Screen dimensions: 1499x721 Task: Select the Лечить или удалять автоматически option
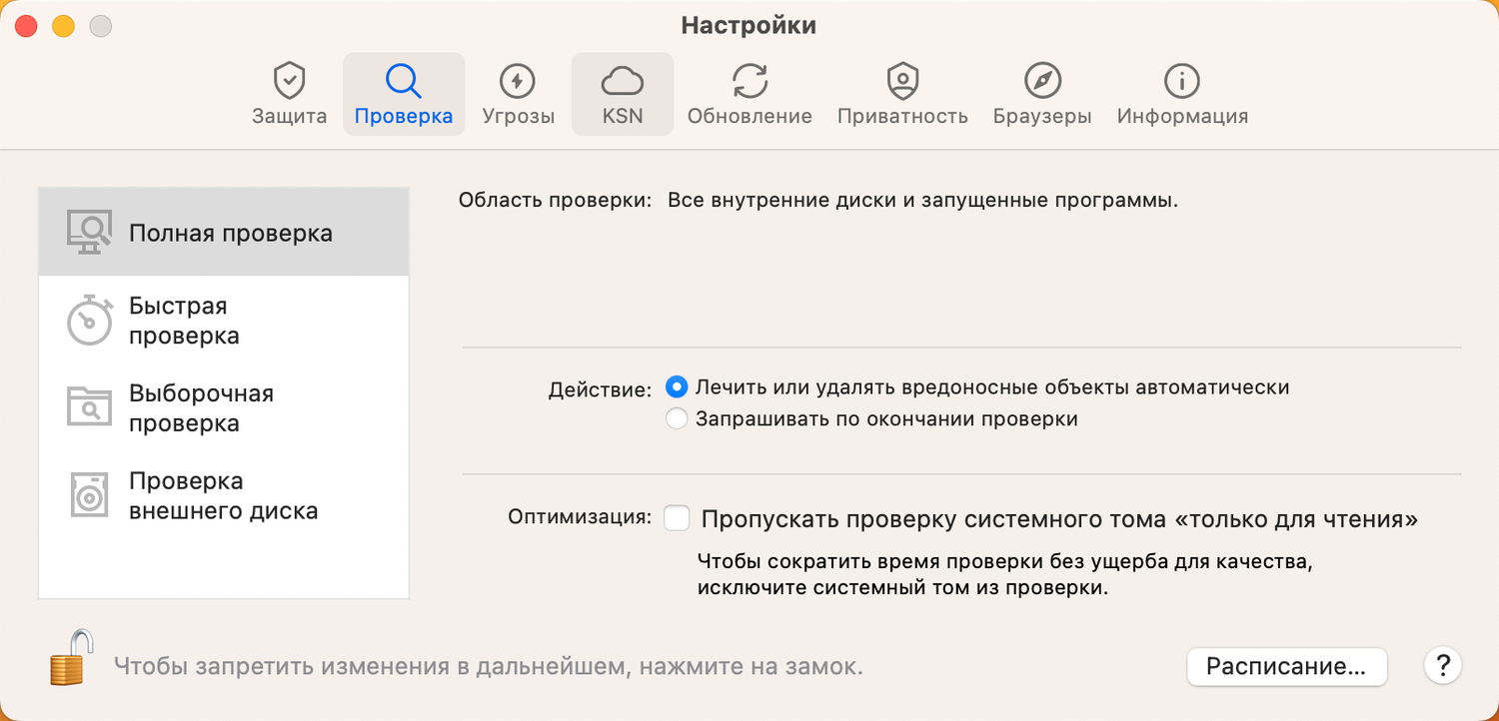tap(678, 387)
